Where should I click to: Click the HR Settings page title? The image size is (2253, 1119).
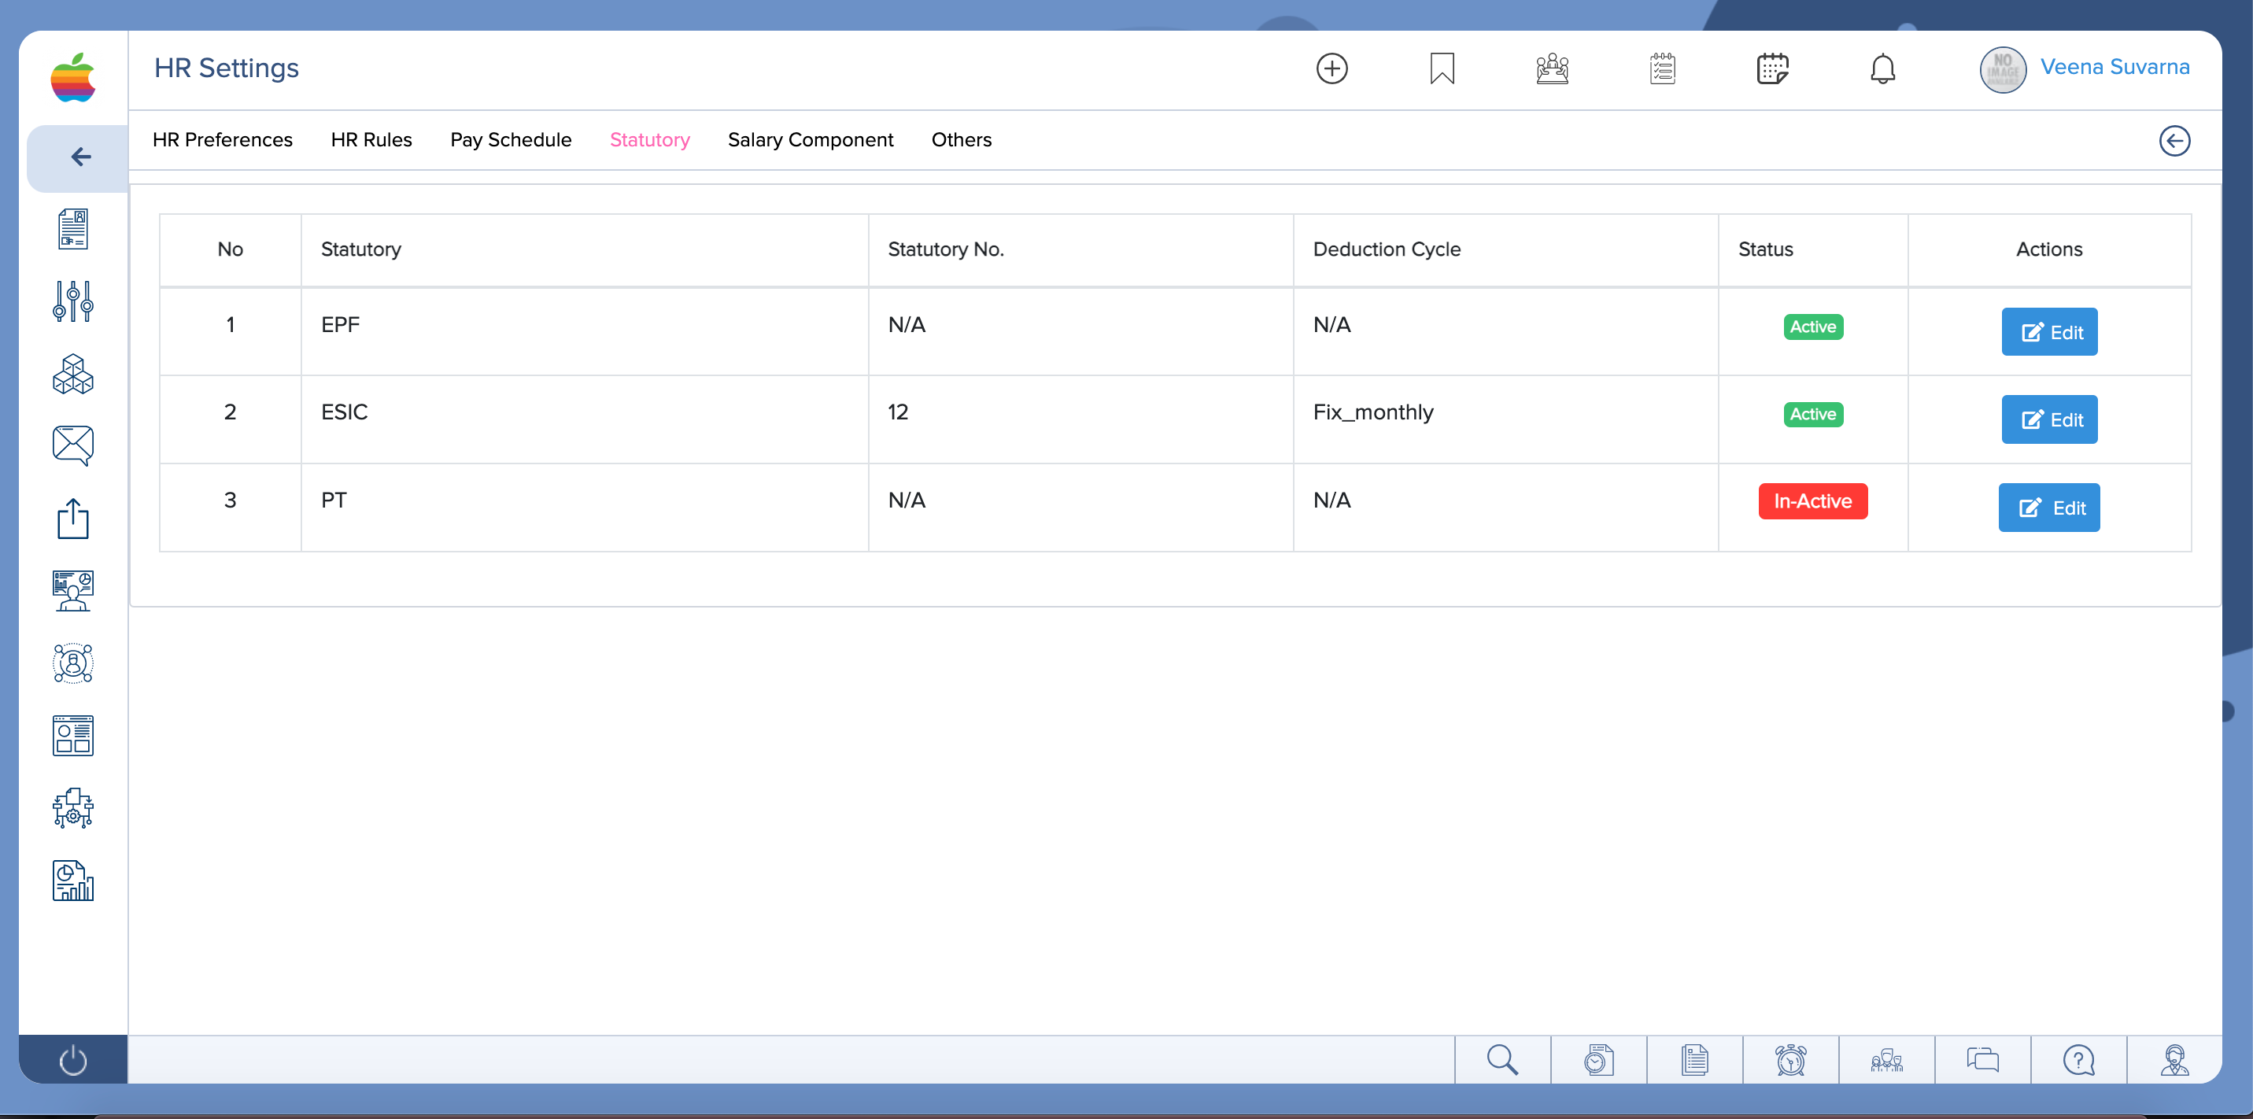click(227, 68)
